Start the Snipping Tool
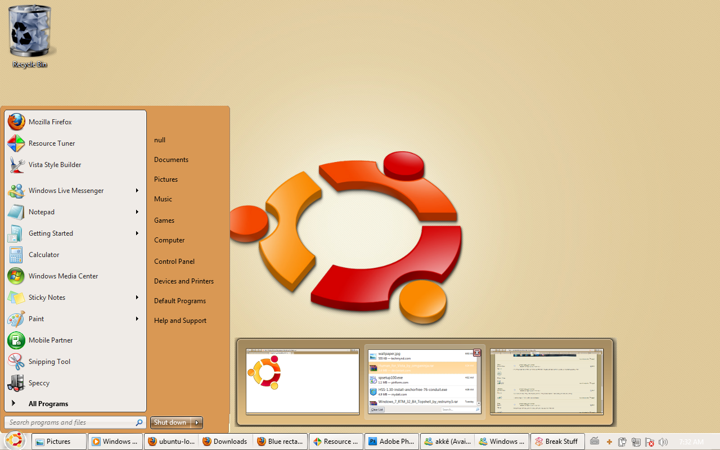720x450 pixels. point(75,362)
